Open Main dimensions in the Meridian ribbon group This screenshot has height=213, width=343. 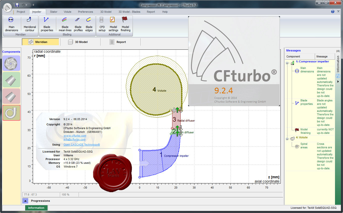pos(12,24)
